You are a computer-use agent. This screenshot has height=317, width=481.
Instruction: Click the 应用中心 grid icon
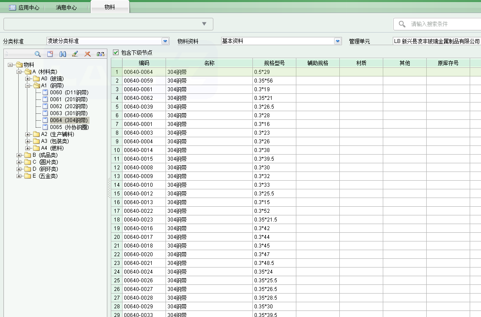click(13, 7)
